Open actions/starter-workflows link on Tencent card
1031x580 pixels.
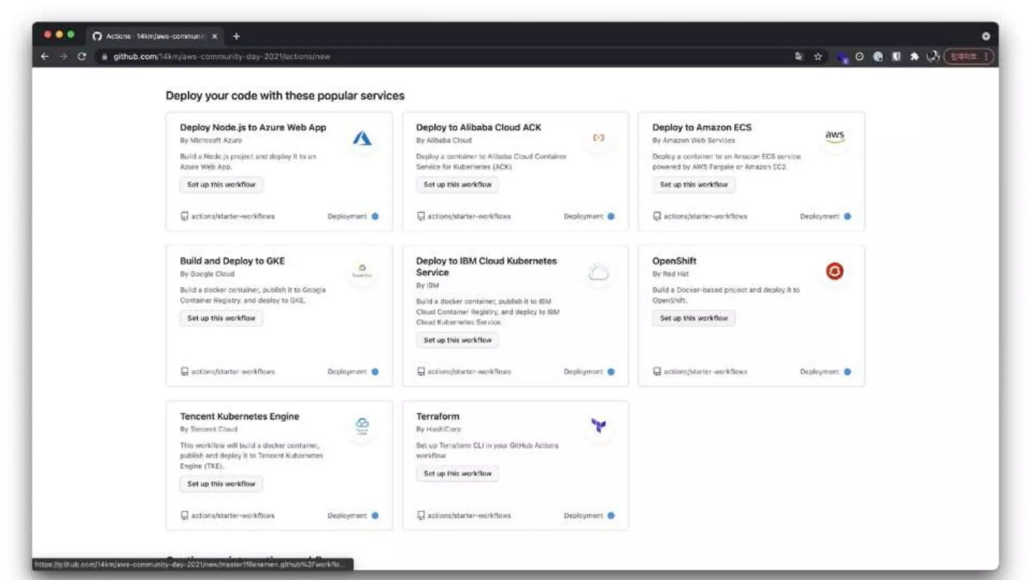[x=233, y=516]
